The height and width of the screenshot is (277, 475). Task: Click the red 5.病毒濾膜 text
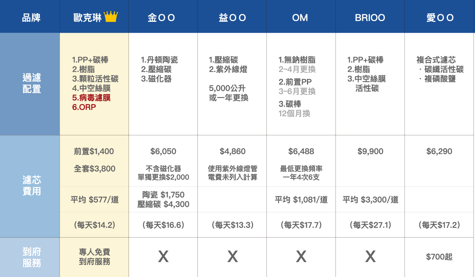point(91,98)
